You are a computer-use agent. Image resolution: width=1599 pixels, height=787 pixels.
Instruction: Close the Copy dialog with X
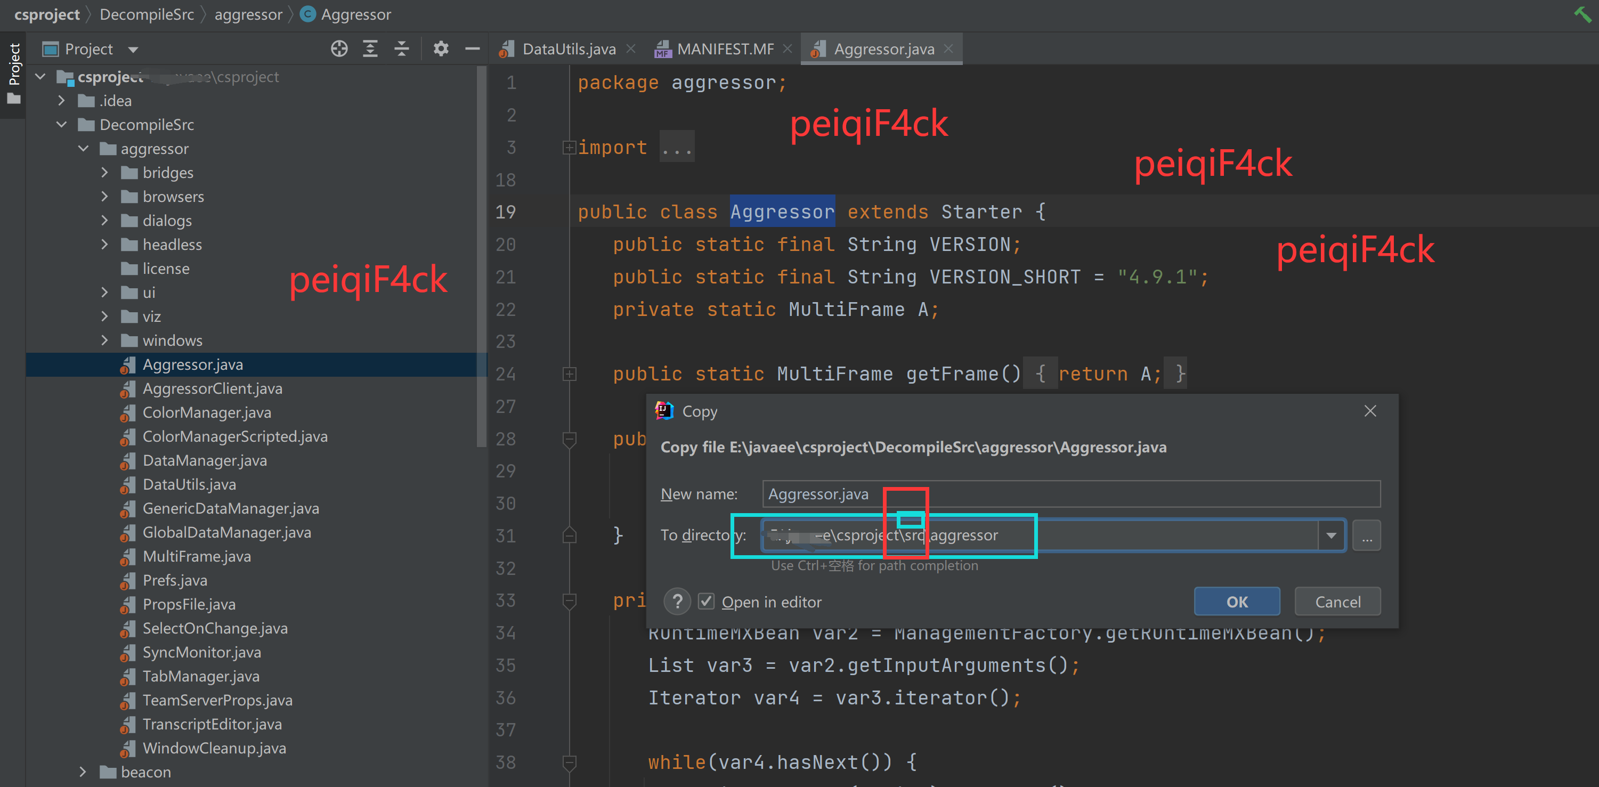click(x=1370, y=411)
